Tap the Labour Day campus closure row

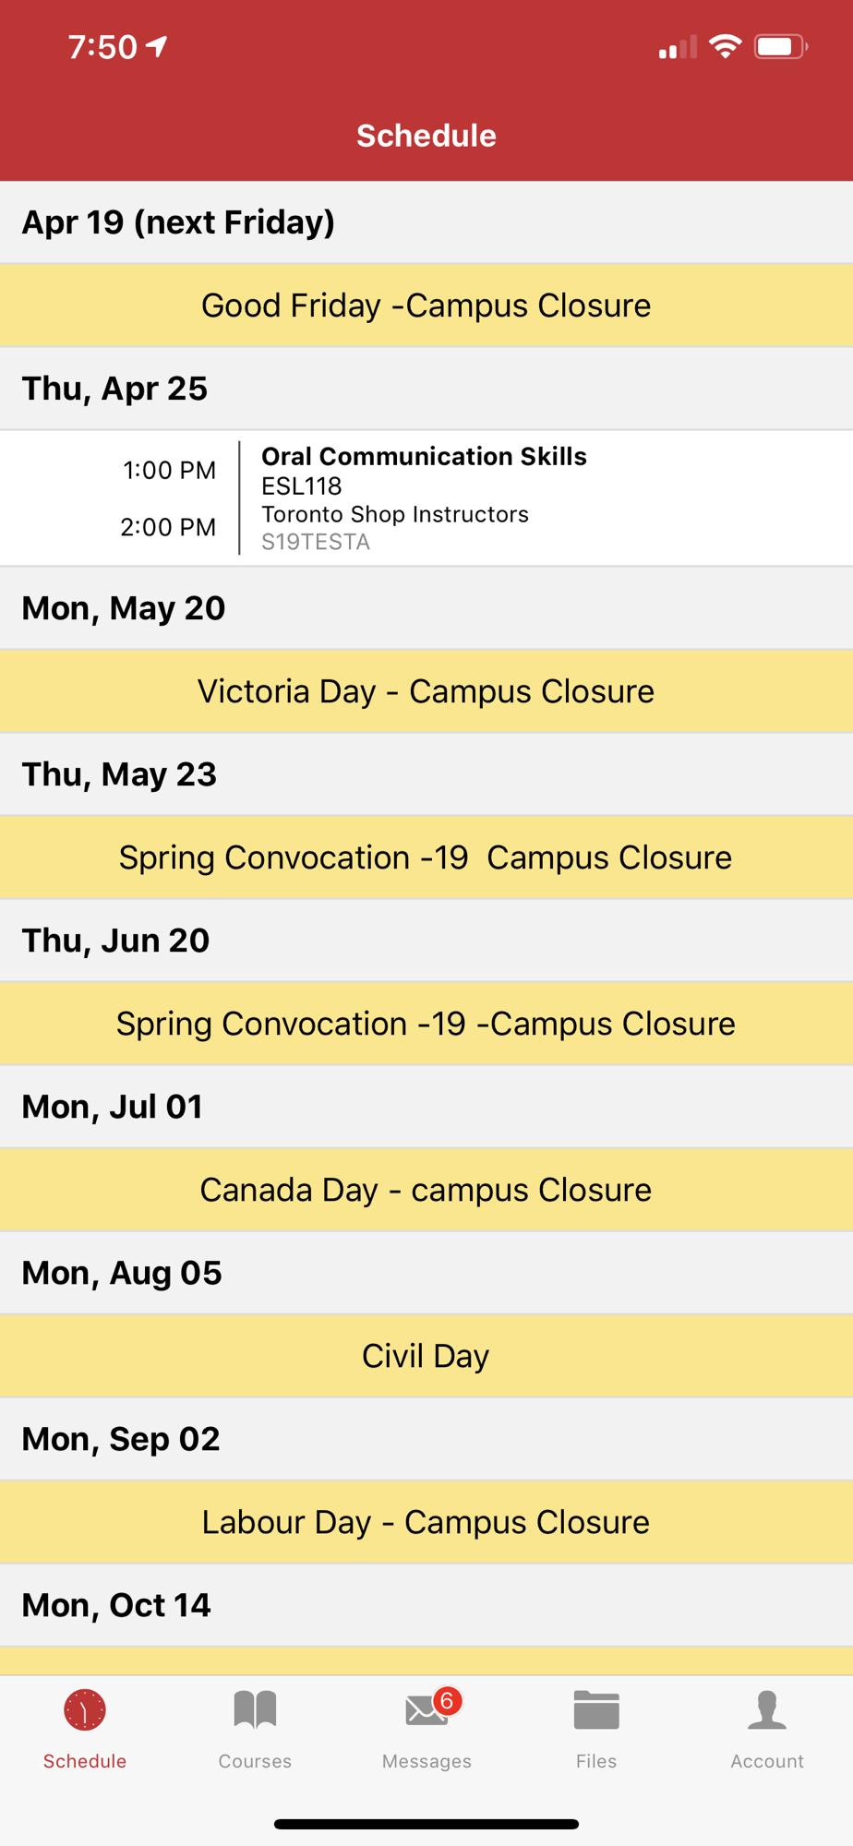point(426,1522)
